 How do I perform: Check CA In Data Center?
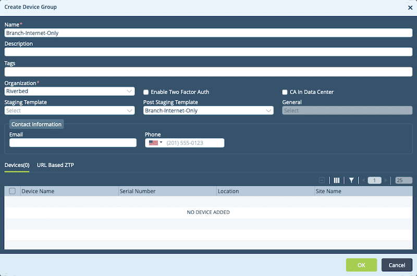coord(285,92)
